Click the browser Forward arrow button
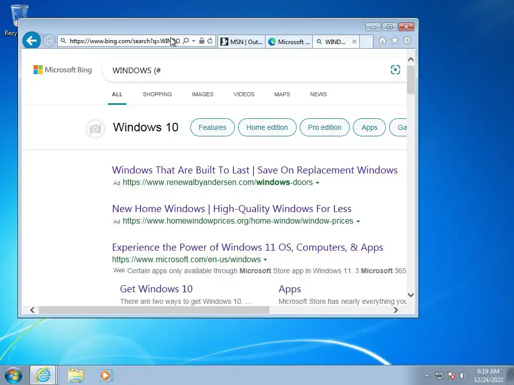This screenshot has height=385, width=514. [x=49, y=41]
